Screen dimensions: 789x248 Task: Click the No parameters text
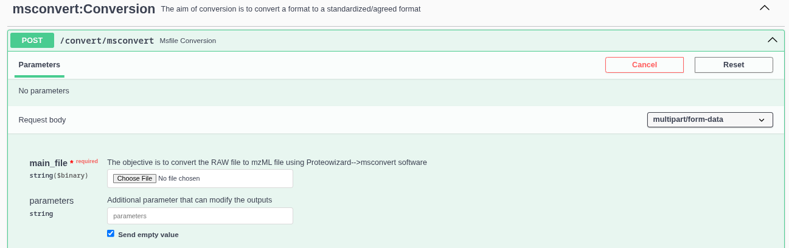click(44, 91)
